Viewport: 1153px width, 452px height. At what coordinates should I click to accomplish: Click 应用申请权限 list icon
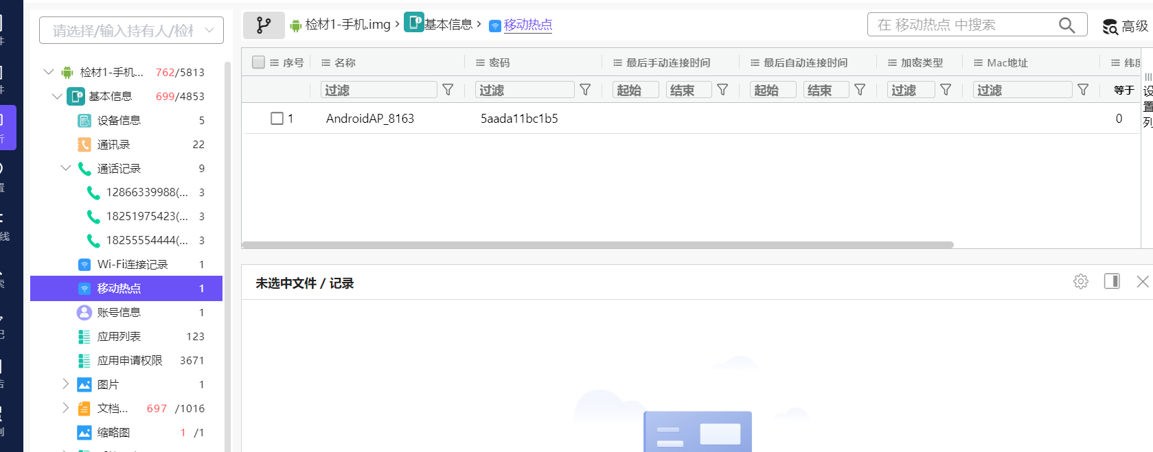84,361
